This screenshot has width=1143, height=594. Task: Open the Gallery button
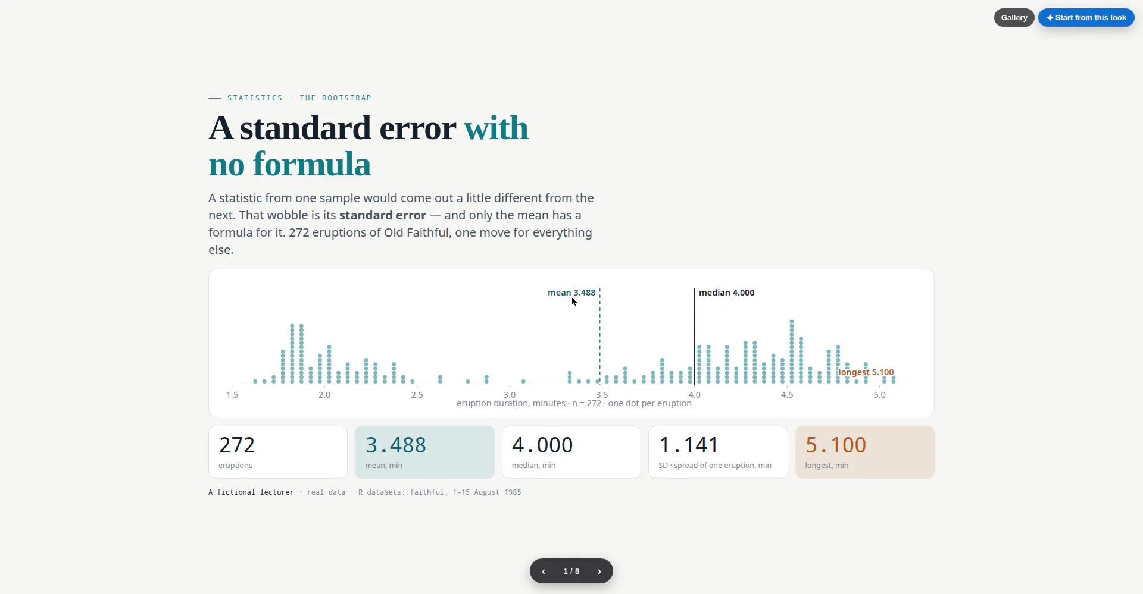pyautogui.click(x=1014, y=18)
